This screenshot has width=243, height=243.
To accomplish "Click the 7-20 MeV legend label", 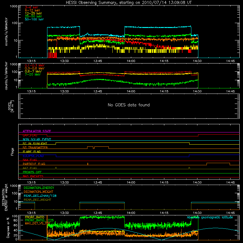I will [33, 74].
